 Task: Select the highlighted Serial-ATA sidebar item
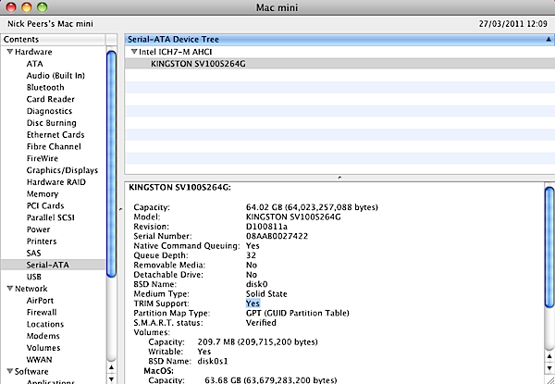click(x=53, y=265)
